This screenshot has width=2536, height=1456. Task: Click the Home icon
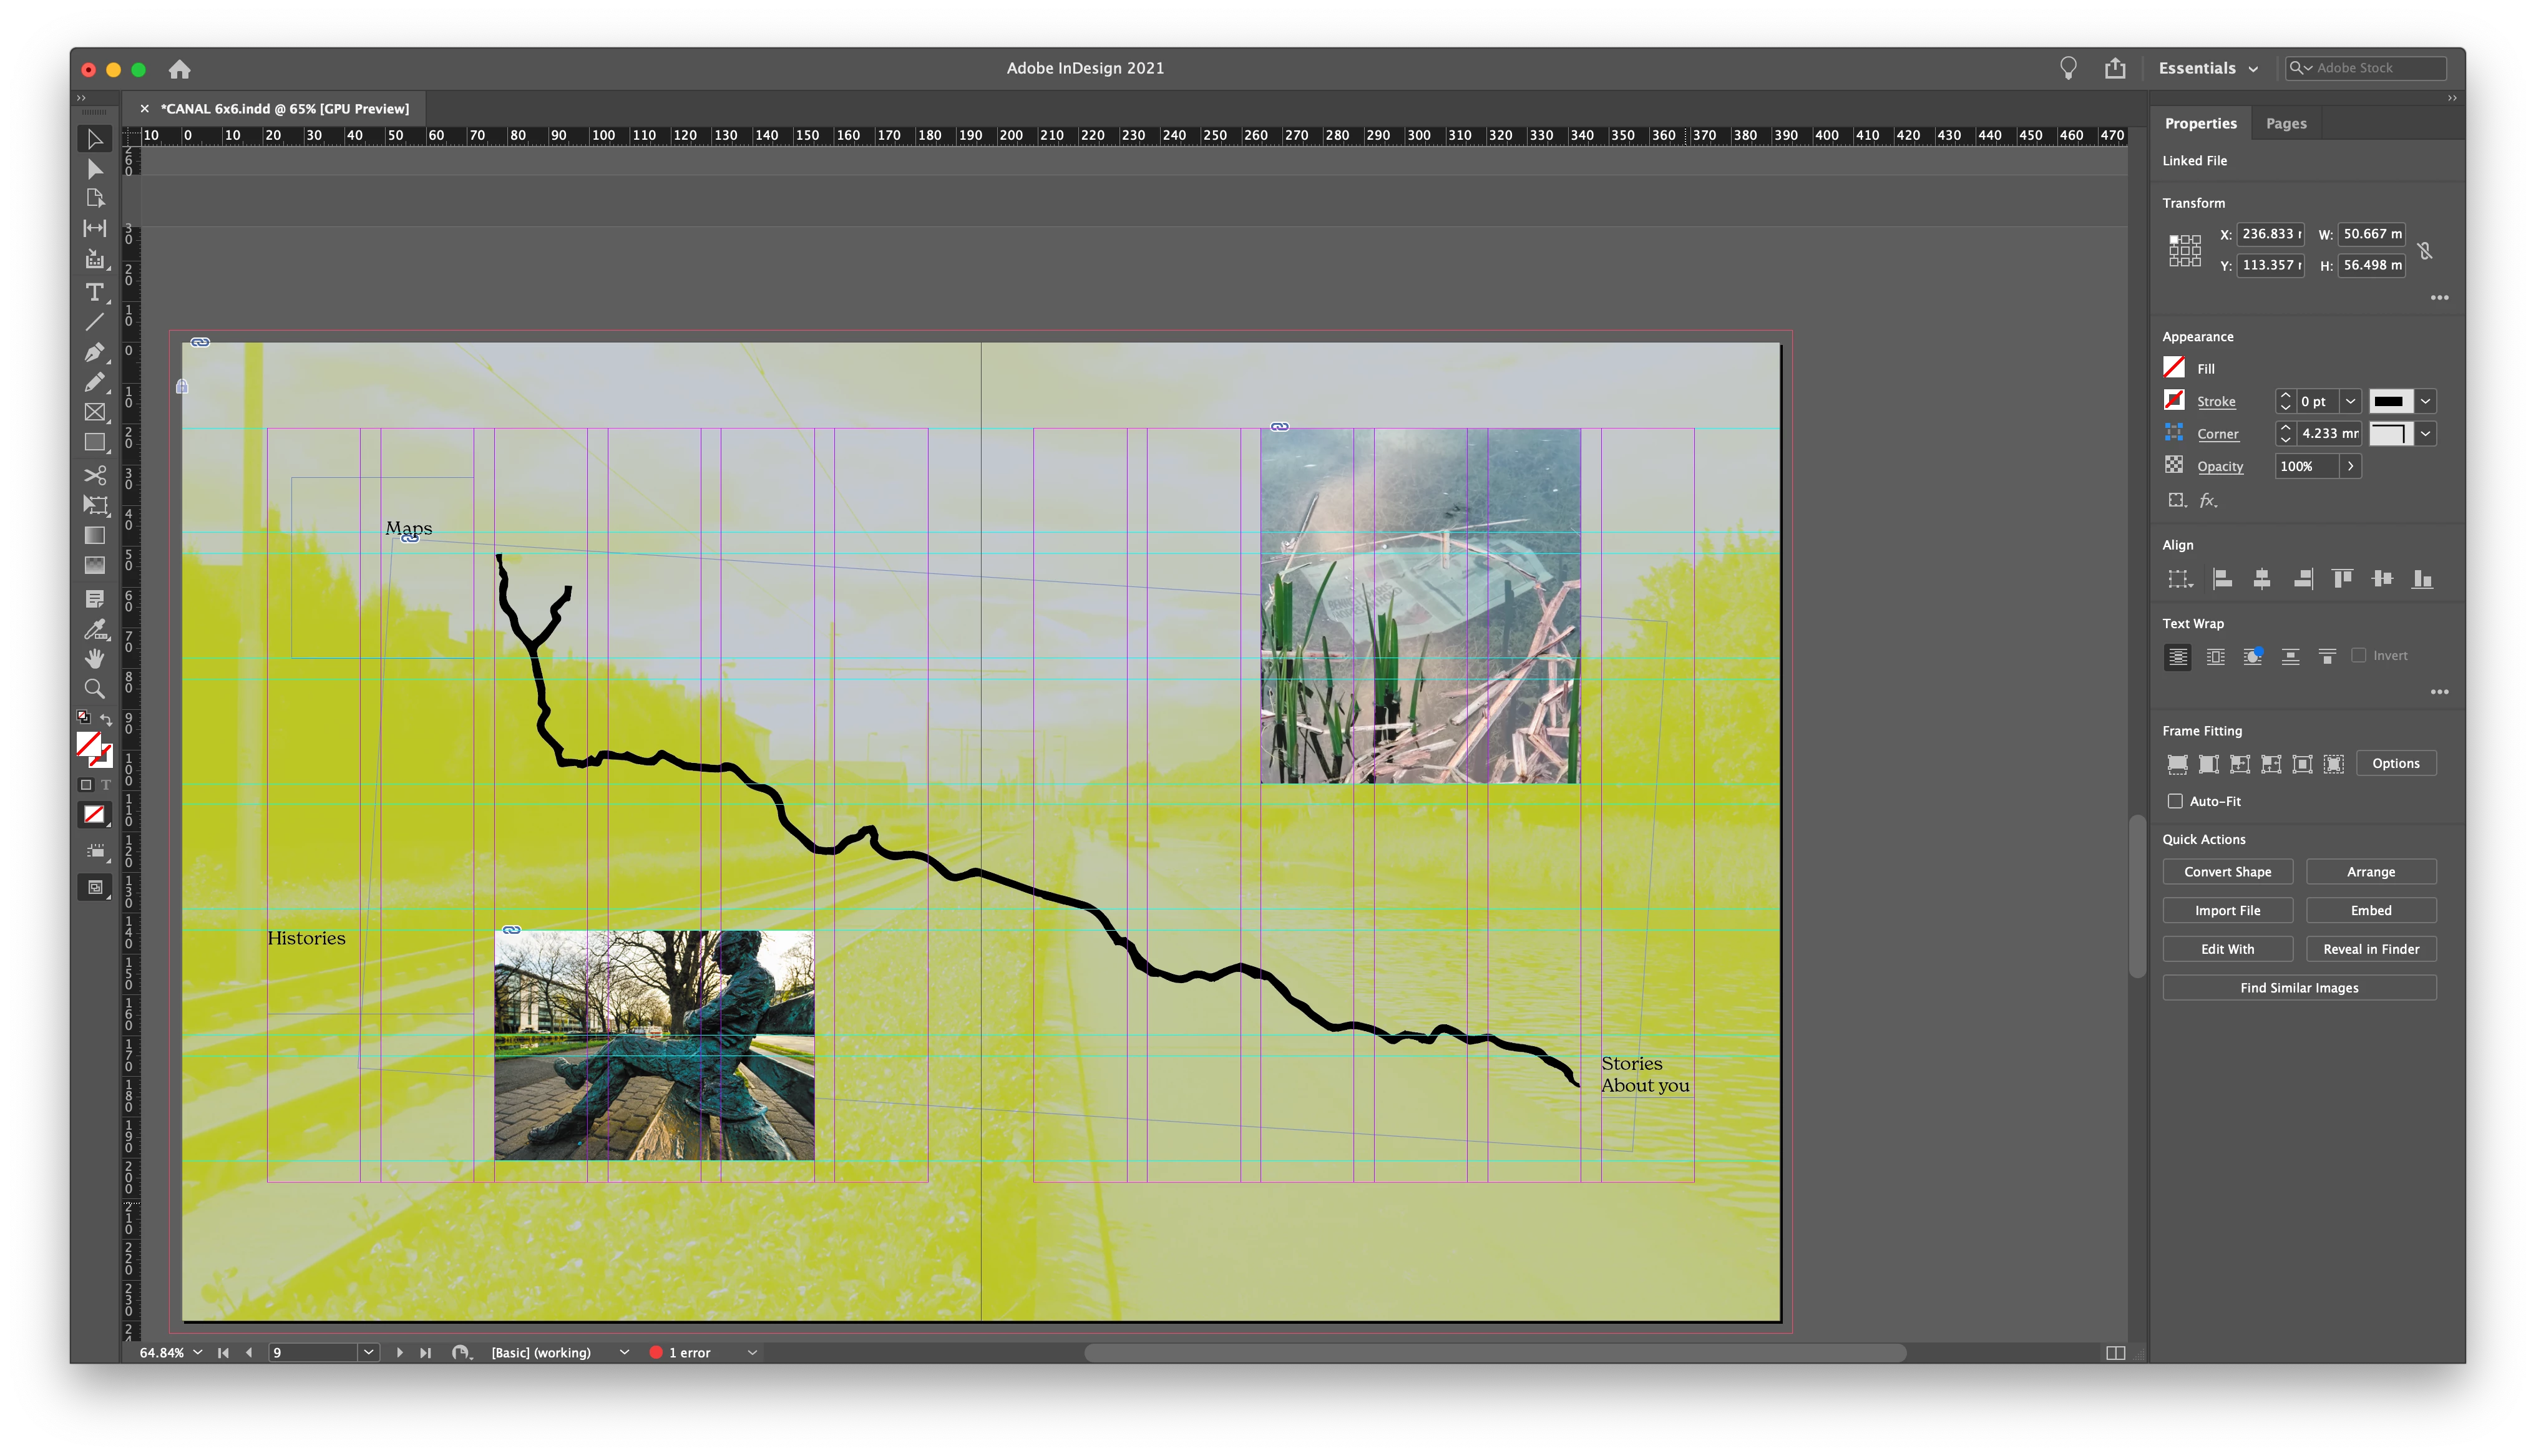click(180, 69)
